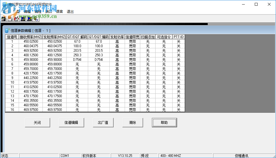Click the 接收频率(MHZ) column header

[x=31, y=37]
